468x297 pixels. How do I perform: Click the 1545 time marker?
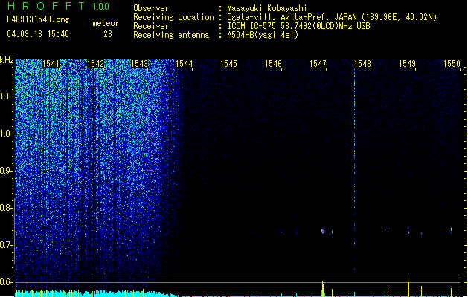(228, 64)
